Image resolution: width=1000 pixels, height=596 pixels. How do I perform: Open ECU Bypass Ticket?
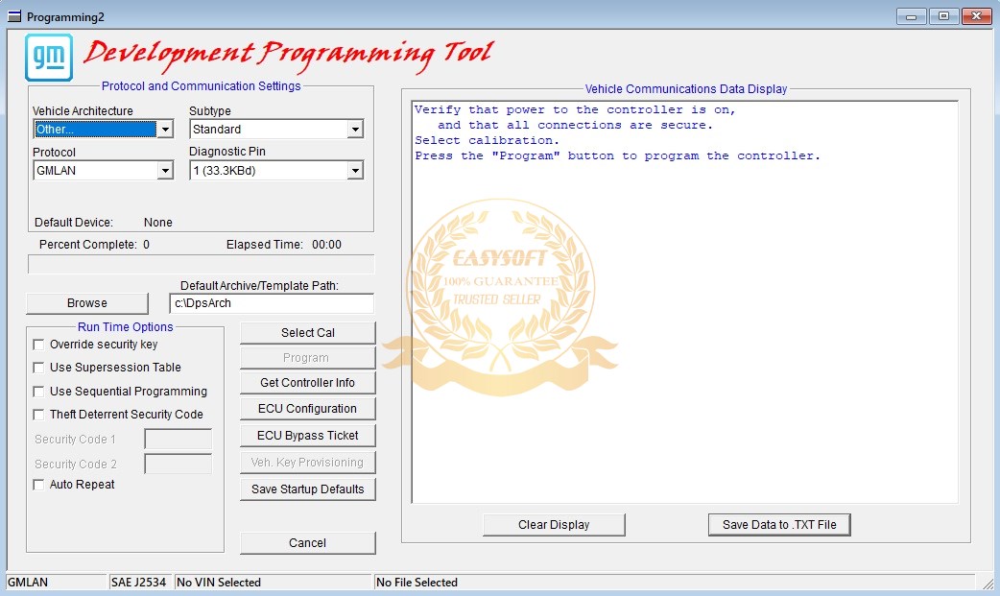point(307,436)
